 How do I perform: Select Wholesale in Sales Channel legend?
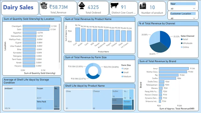click(187, 43)
